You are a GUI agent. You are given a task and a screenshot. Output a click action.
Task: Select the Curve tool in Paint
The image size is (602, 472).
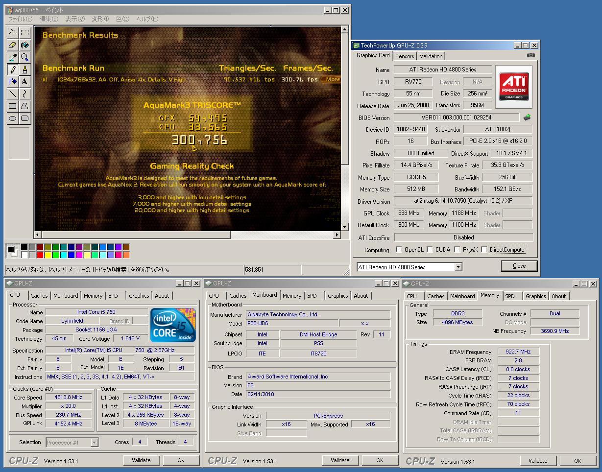(x=24, y=94)
